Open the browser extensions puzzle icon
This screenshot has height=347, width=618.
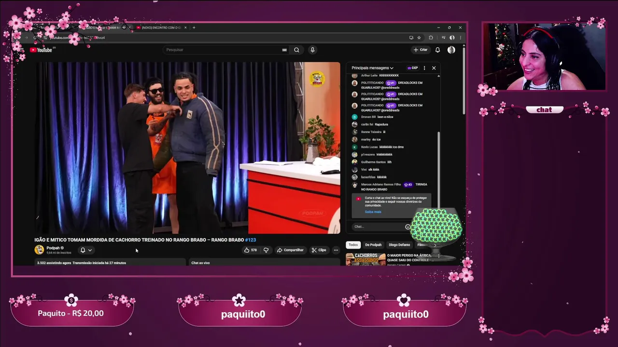pos(431,38)
